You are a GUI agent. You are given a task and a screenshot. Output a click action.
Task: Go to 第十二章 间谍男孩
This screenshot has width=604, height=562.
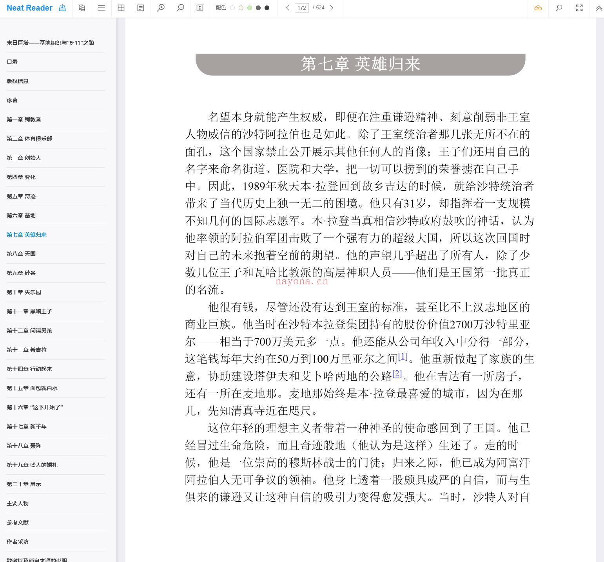coord(29,331)
